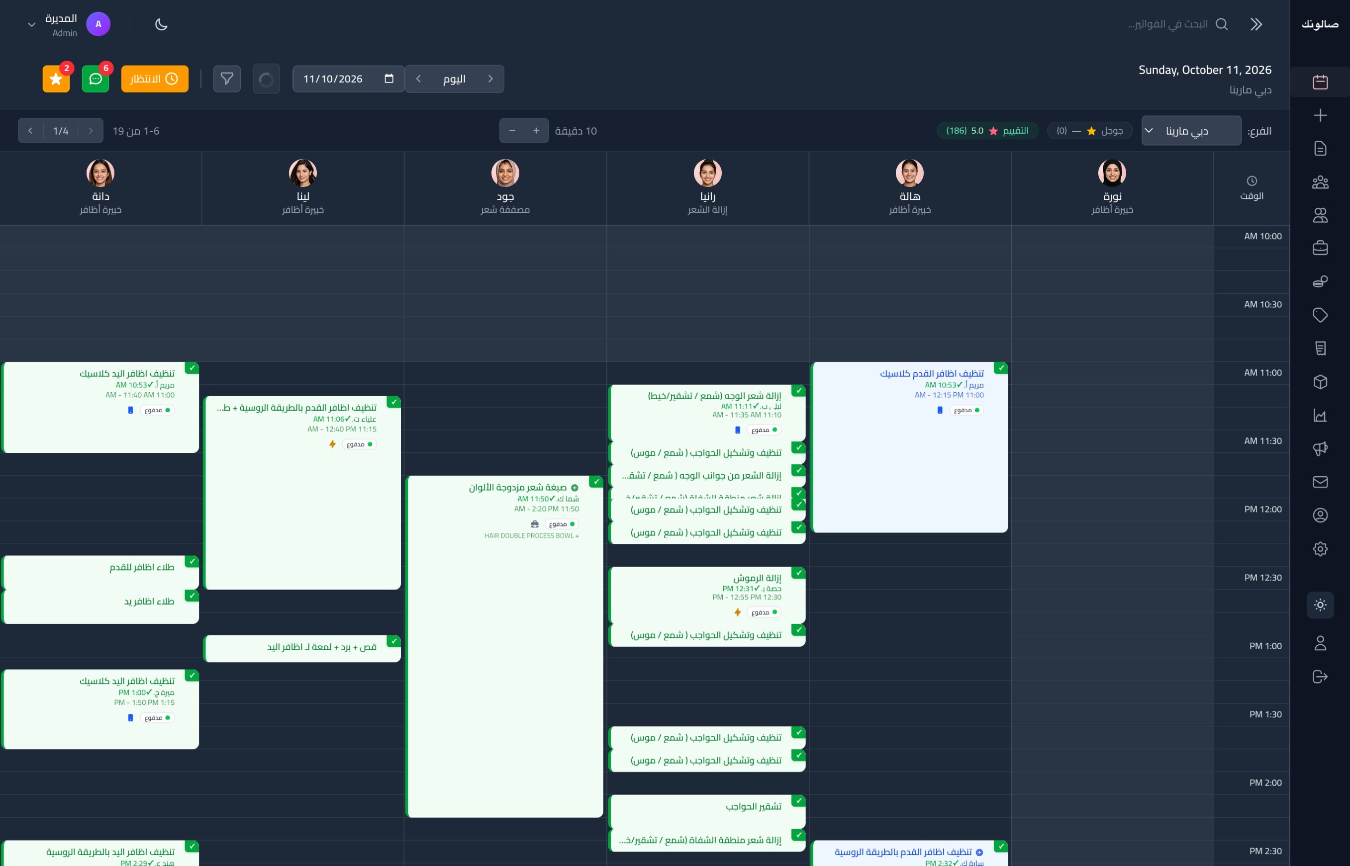This screenshot has height=866, width=1350.
Task: Click the logout icon at sidebar bottom
Action: 1320,677
